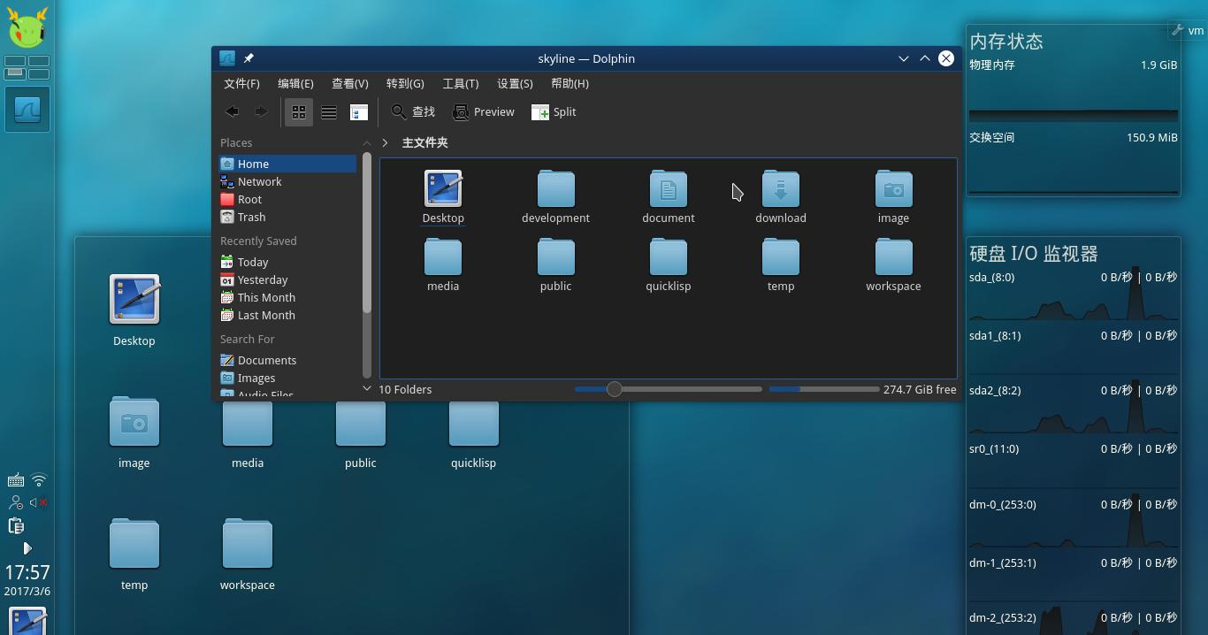Select Last Month under Recently Saved
This screenshot has width=1208, height=635.
tap(287, 315)
